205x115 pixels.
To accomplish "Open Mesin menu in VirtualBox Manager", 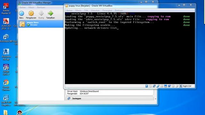I will click(31, 7).
